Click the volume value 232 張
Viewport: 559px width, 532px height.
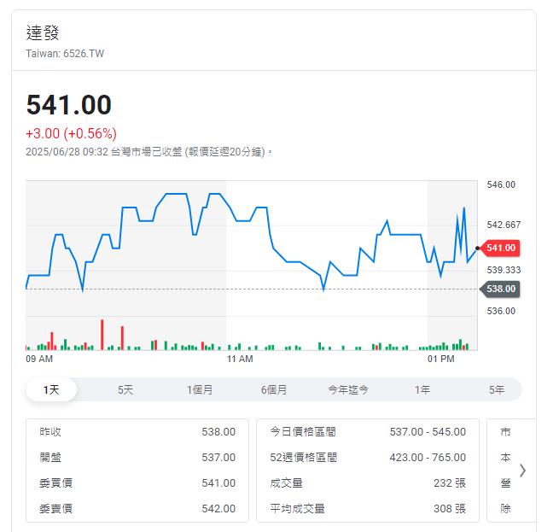pyautogui.click(x=450, y=483)
